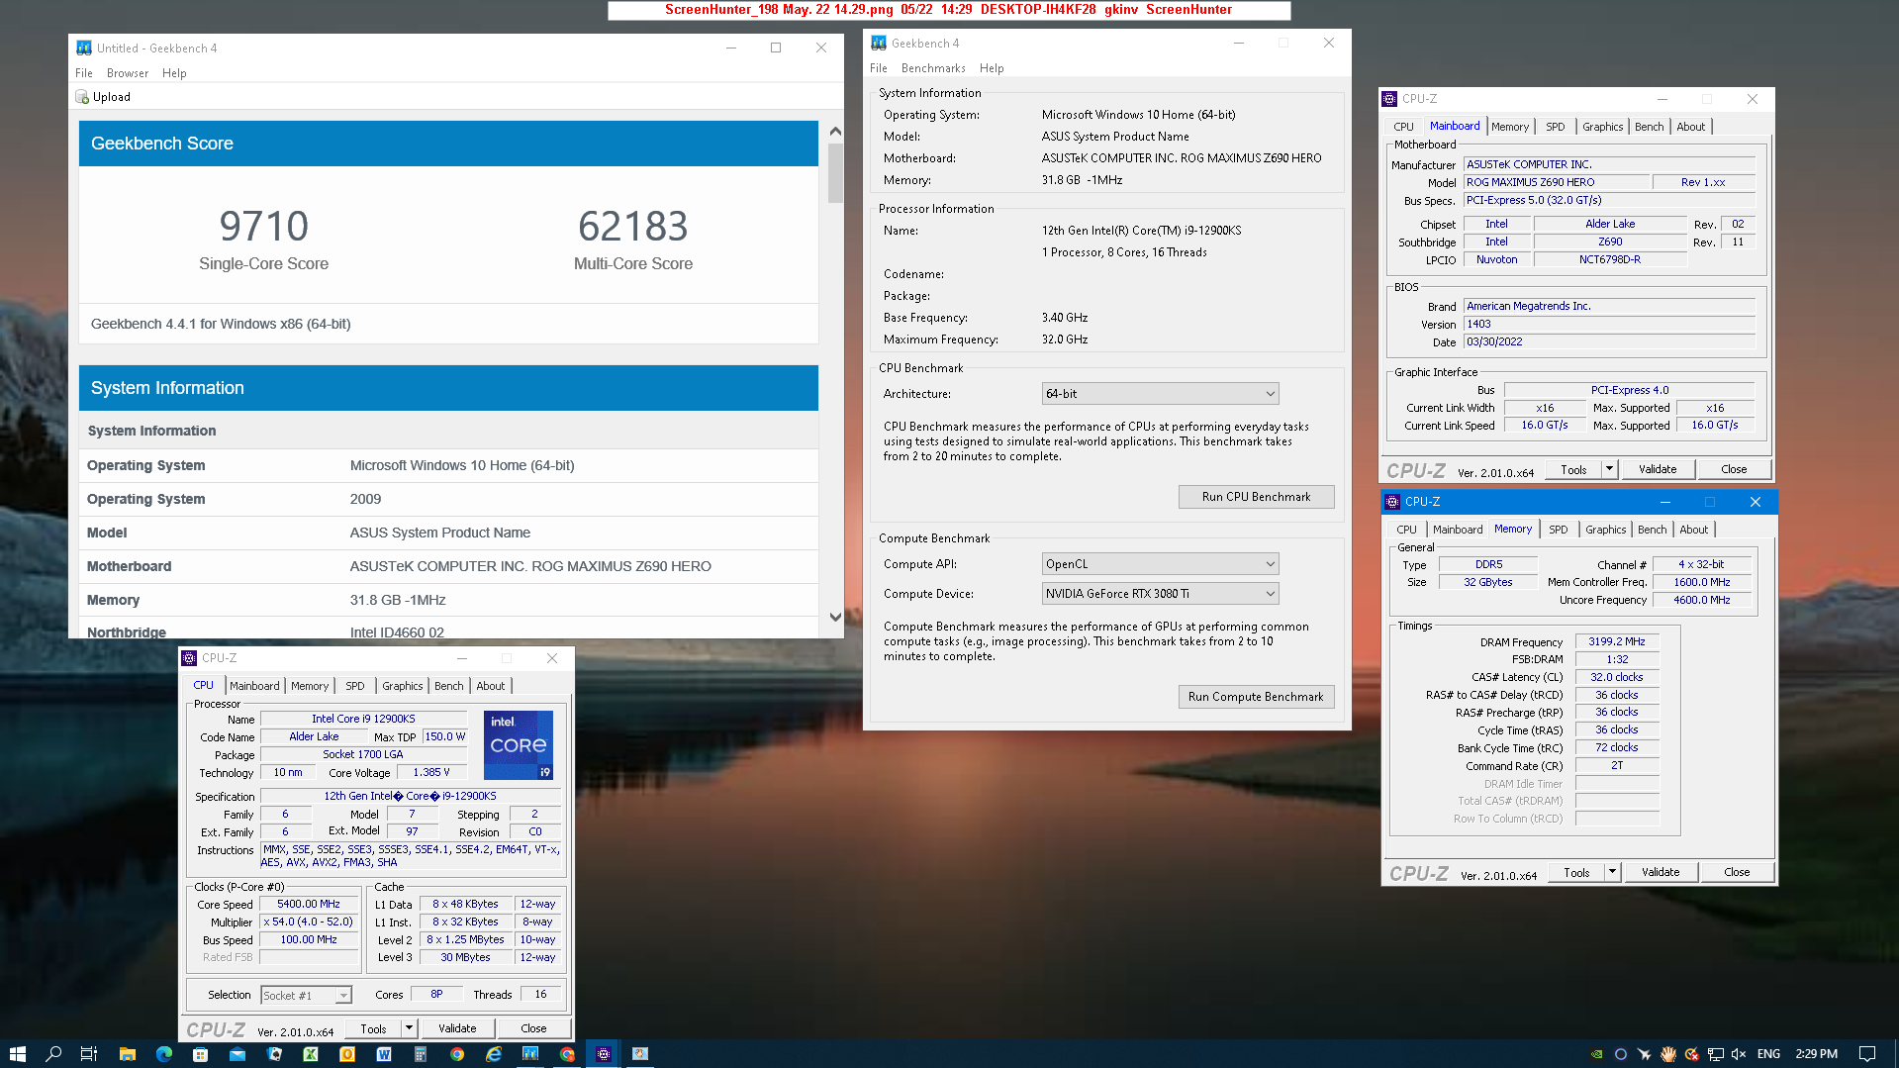Open the Architecture 64-bit dropdown

tap(1160, 394)
